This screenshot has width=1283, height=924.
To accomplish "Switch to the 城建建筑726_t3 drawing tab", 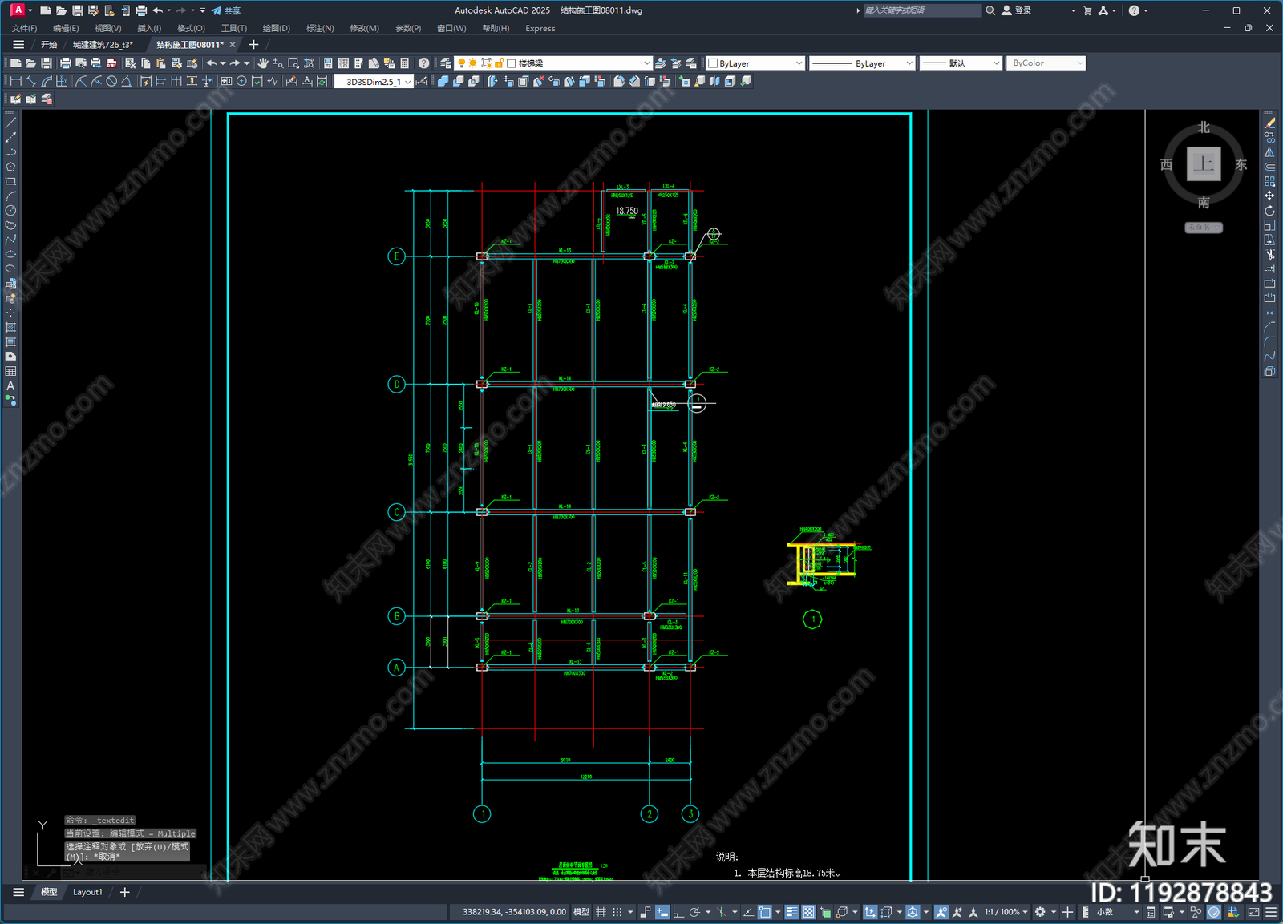I will (x=103, y=45).
